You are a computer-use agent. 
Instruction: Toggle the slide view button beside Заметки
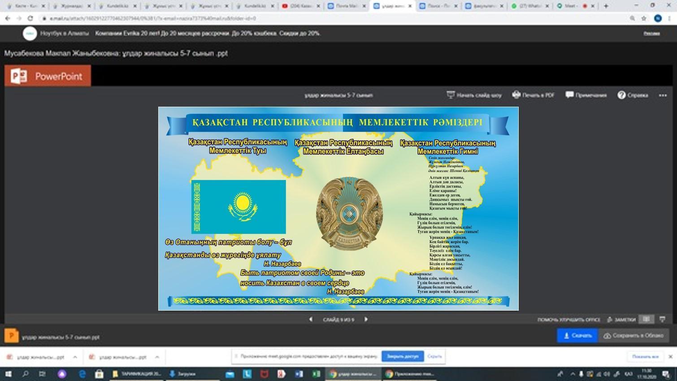[646, 319]
